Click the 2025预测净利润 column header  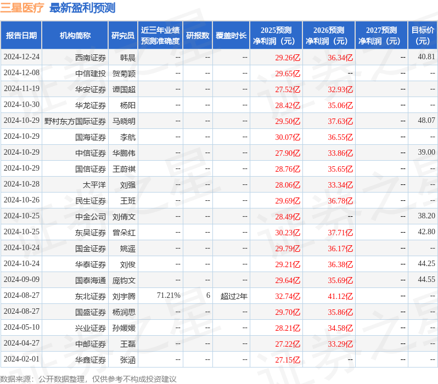(x=276, y=36)
